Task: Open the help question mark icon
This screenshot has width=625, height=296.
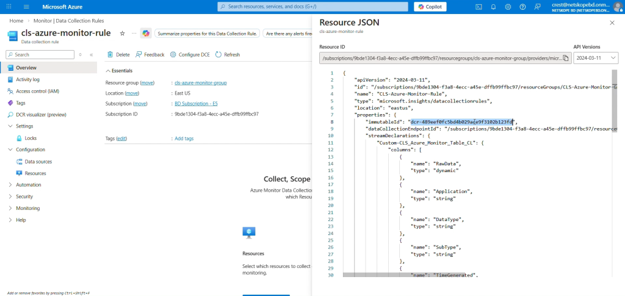Action: click(x=522, y=7)
